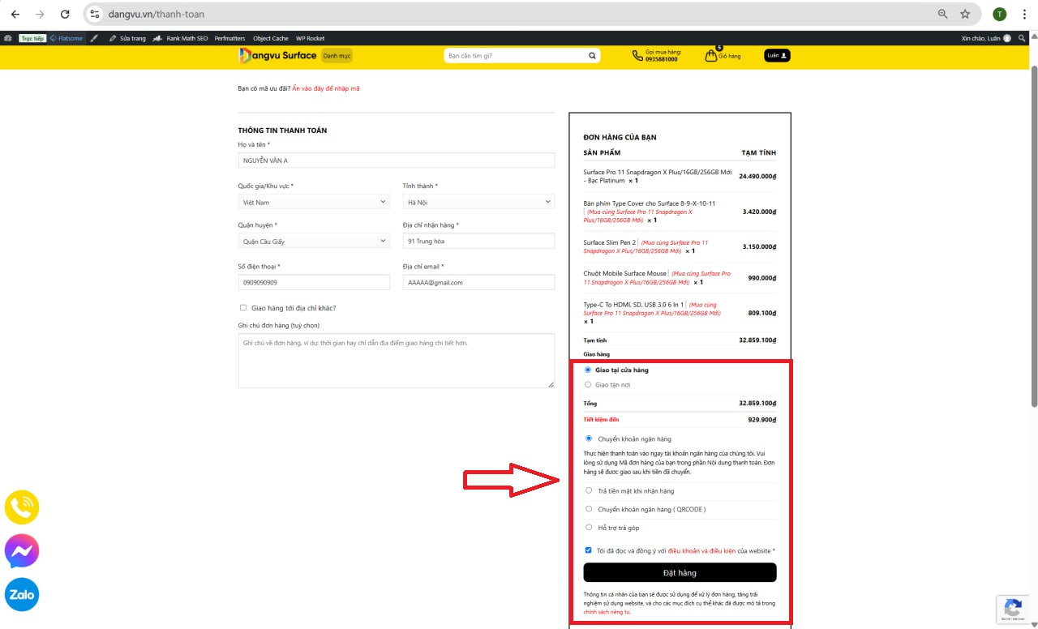Viewport: 1038px width, 629px height.
Task: Click the yellow phone call floating button
Action: (22, 507)
